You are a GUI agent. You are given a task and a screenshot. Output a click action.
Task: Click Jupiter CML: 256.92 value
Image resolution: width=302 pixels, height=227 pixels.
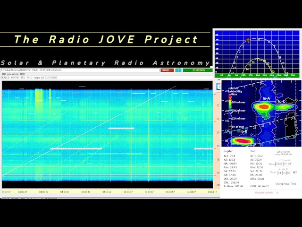(x=231, y=183)
